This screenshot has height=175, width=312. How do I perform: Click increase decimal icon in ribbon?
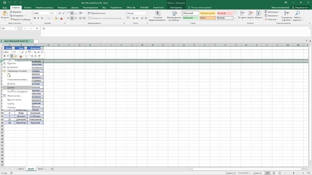(x=142, y=18)
